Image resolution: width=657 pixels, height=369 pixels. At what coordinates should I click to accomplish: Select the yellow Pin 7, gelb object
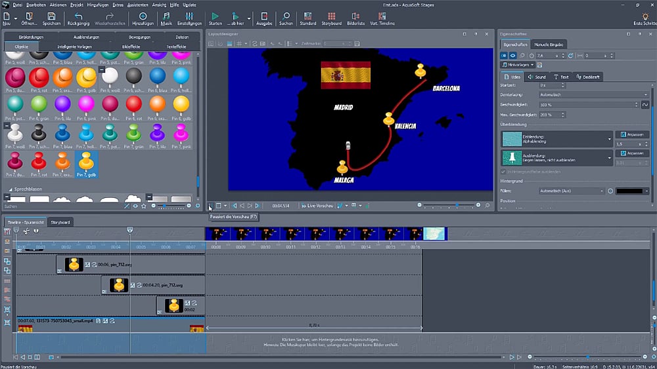click(x=86, y=163)
